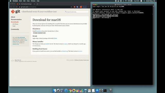This screenshot has width=165, height=93.
Task: Reload the git-scm page
Action: coord(16,7)
